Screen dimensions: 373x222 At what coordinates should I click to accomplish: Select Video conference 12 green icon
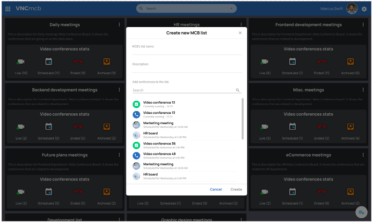point(136,104)
